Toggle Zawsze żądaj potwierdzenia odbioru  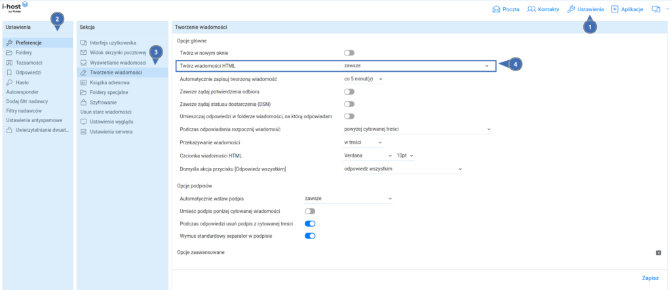point(349,91)
